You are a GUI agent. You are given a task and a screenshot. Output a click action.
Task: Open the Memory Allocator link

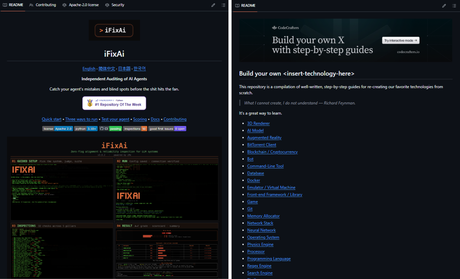(x=263, y=216)
